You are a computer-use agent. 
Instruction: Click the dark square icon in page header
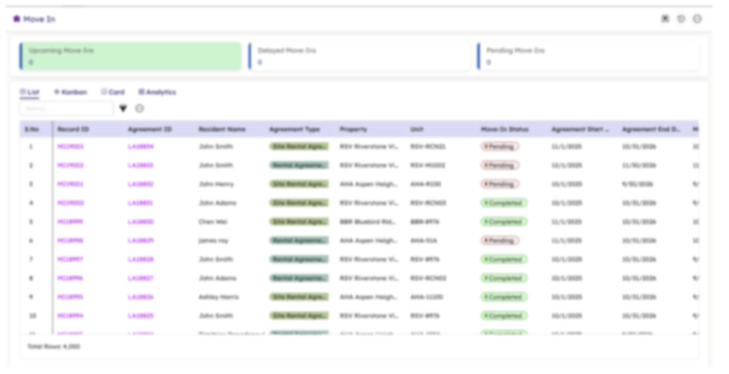pos(665,19)
